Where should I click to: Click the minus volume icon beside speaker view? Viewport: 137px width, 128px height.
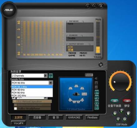click(x=96, y=87)
